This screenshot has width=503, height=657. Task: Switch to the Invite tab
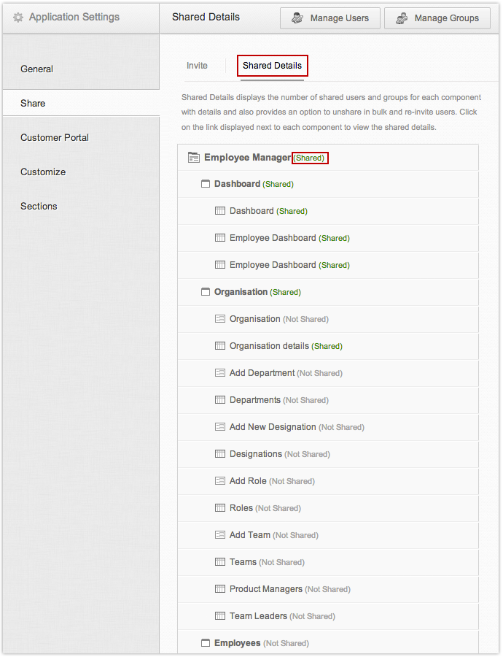[197, 66]
